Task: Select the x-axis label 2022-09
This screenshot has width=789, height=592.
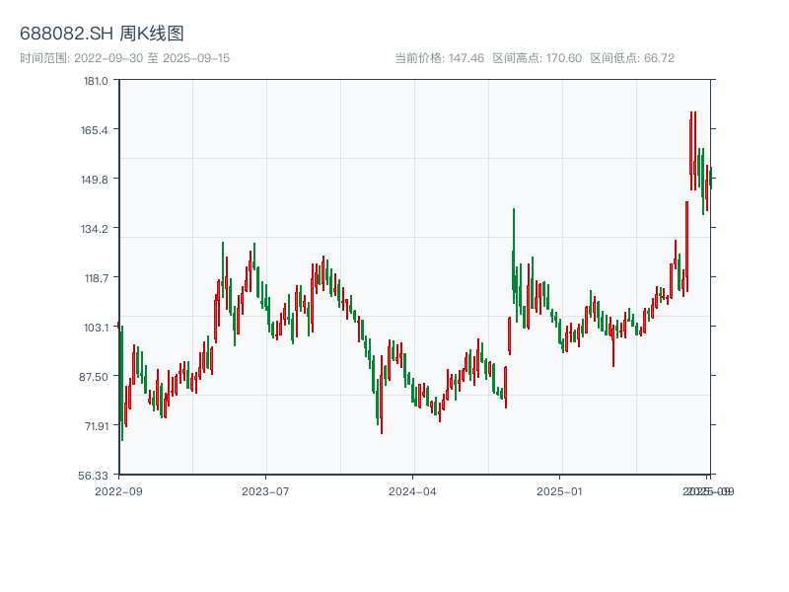Action: (x=118, y=491)
